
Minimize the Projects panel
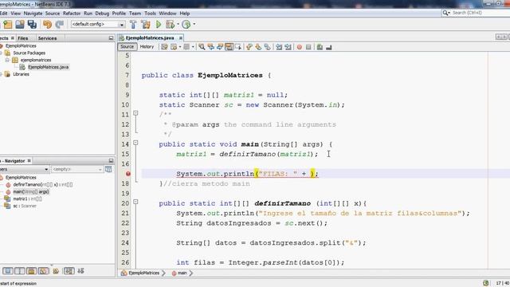pyautogui.click(x=111, y=38)
